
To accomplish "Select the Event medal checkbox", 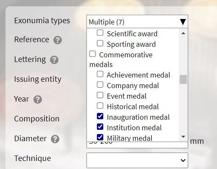I will [100, 95].
